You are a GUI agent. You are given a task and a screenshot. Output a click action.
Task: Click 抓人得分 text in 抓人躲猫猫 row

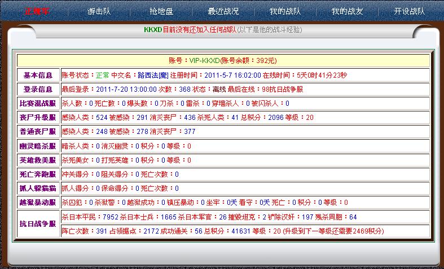[75, 189]
